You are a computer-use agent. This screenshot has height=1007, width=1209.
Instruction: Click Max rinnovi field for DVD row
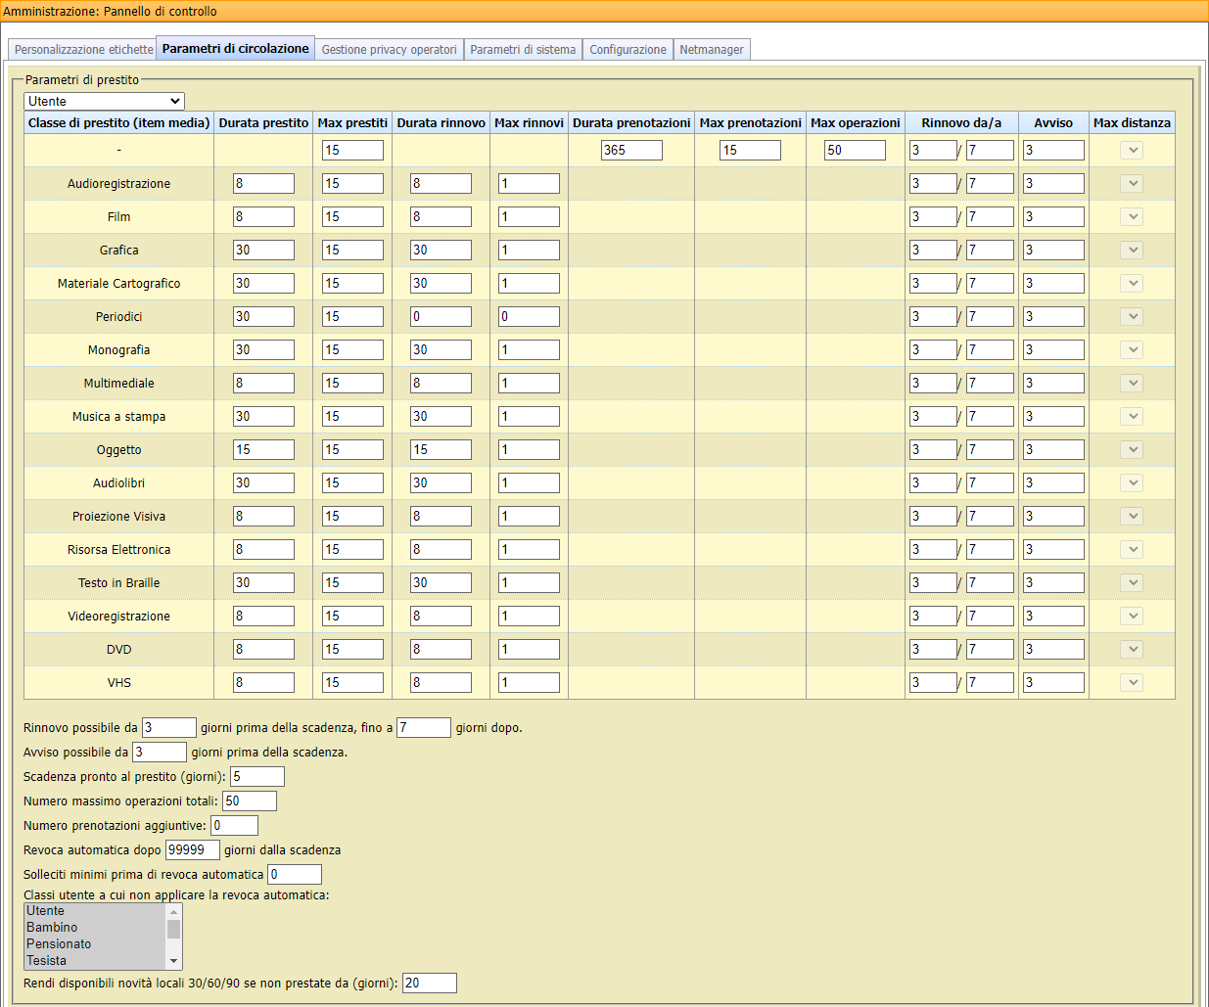[529, 650]
